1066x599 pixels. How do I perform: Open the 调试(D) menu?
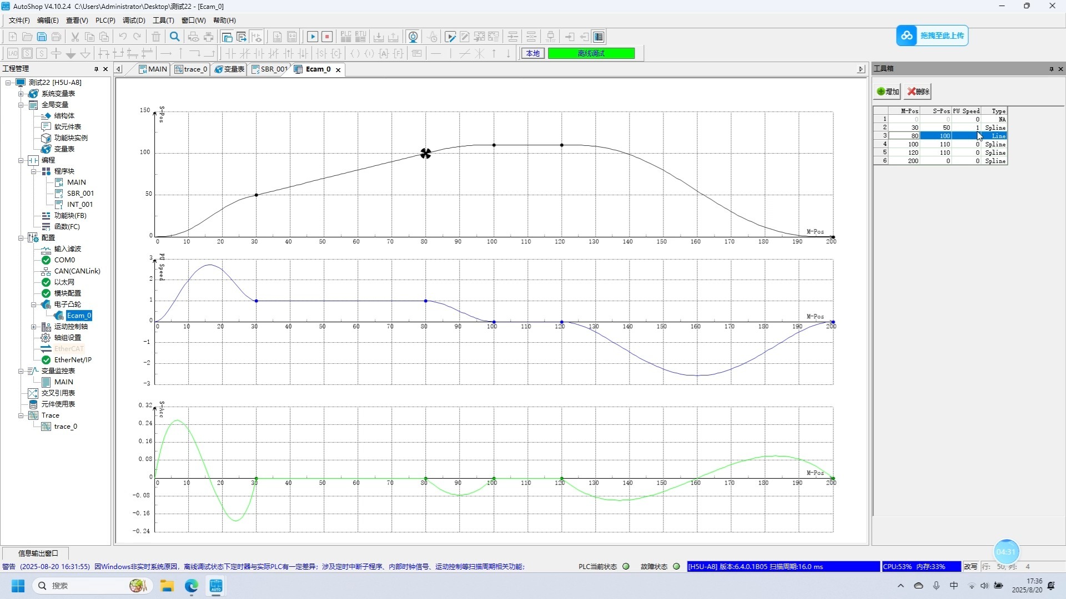click(x=134, y=20)
